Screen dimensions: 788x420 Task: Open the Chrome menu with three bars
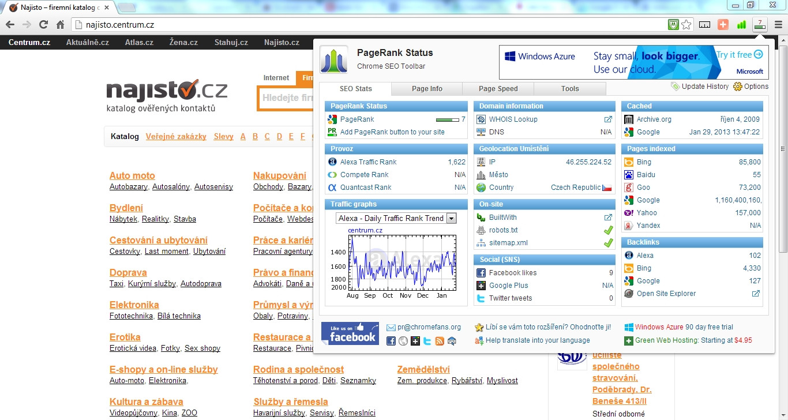[778, 25]
